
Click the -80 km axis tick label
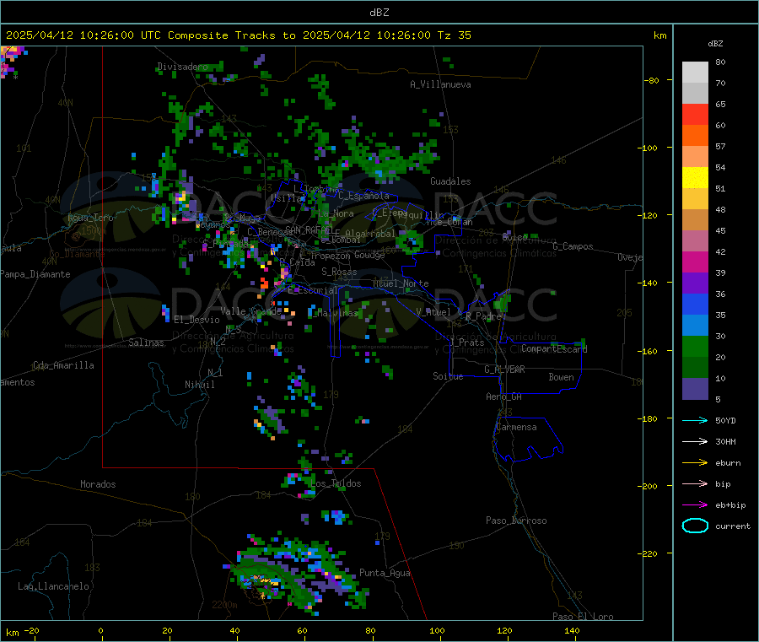(652, 80)
